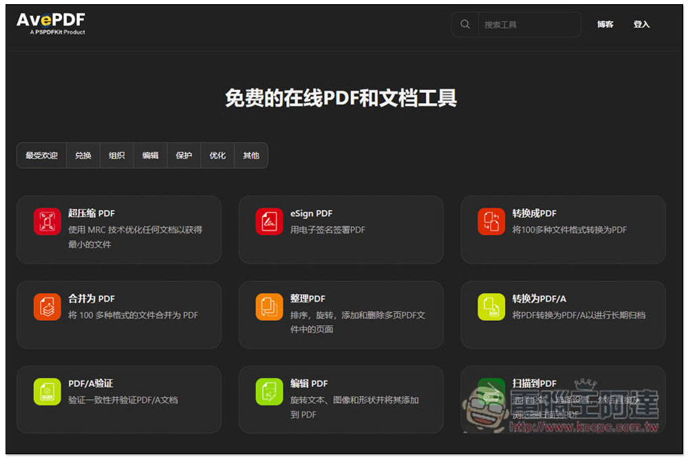
Task: Click the text 将100多种文件格式转换为PDF
Action: coord(569,229)
